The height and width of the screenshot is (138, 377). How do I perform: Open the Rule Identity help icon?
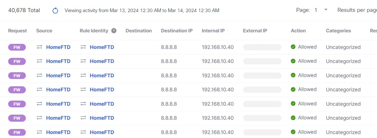coord(114,31)
